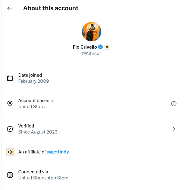Click the globe icon for Connected via

(x=10, y=175)
